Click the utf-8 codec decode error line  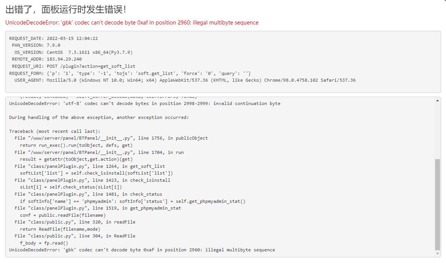coord(145,103)
